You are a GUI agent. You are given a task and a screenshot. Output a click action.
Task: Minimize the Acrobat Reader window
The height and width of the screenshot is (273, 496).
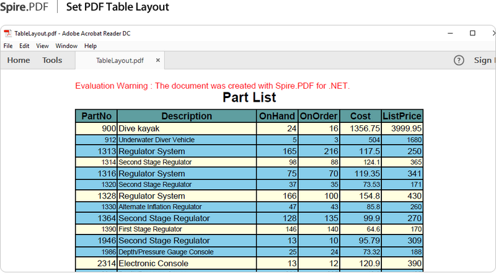(452, 34)
